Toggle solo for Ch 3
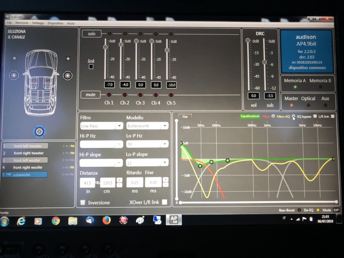Image resolution: width=344 pixels, height=258 pixels. click(x=141, y=34)
